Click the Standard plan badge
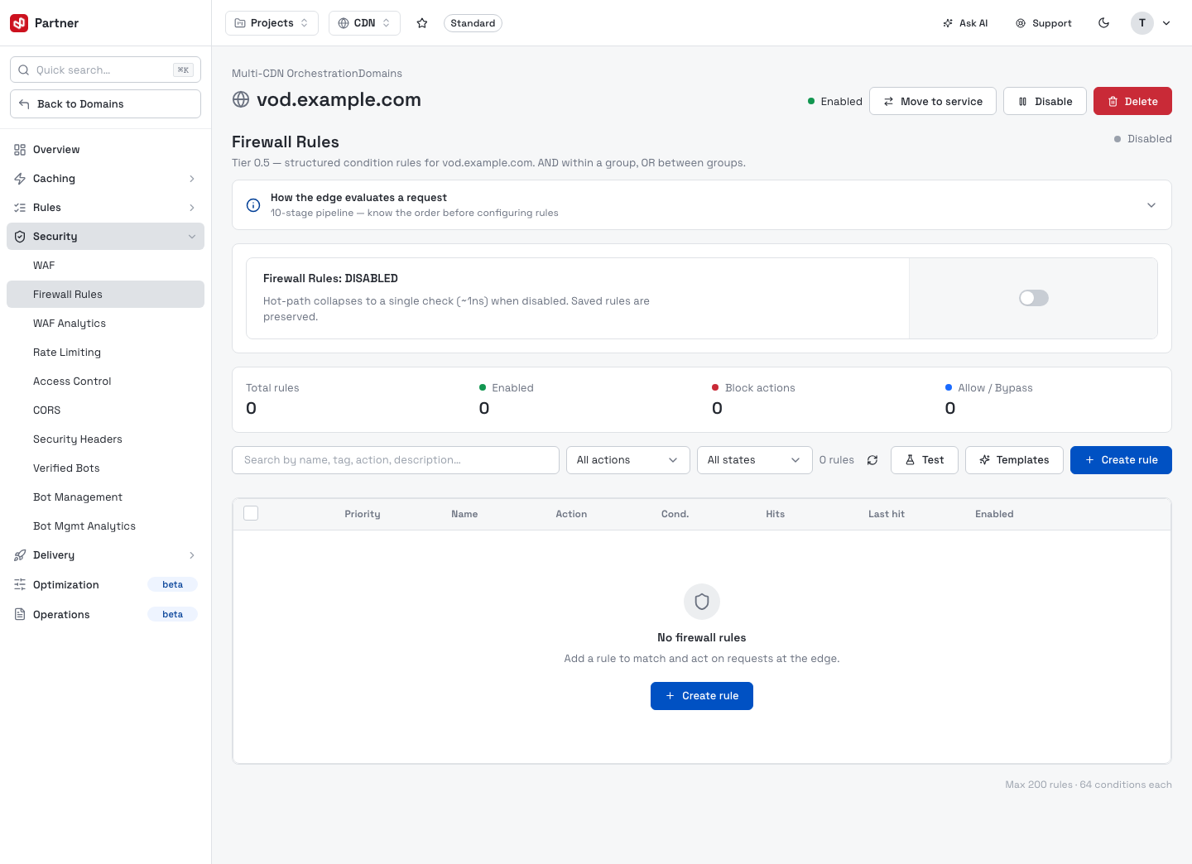The image size is (1192, 864). click(473, 23)
